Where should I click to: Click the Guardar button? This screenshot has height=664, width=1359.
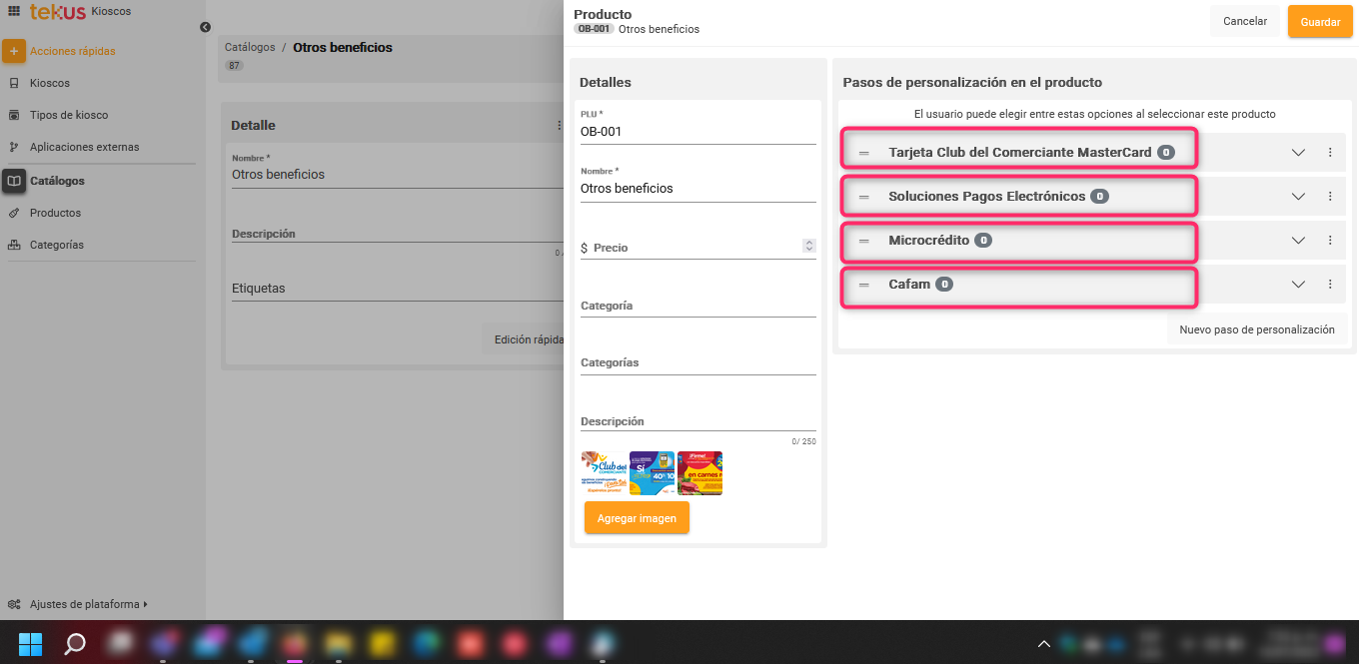coord(1320,22)
